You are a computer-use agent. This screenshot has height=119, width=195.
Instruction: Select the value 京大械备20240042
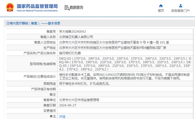point(73,32)
